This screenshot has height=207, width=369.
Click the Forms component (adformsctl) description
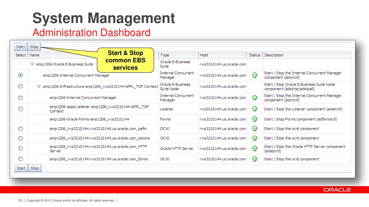click(300, 119)
